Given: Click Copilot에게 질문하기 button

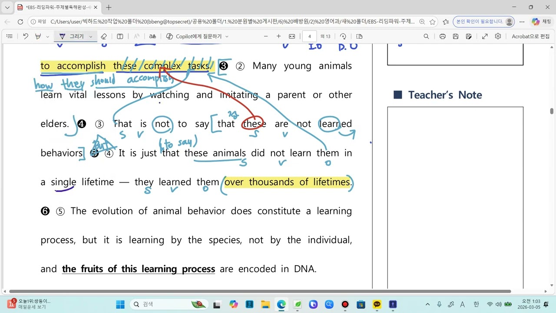Looking at the screenshot, I should click(x=194, y=37).
